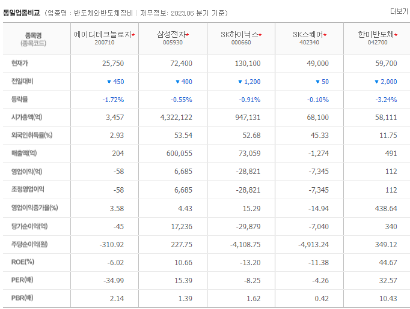Click the 조정영업이익 row label
Viewport: 410px width, 309px height.
(28, 190)
